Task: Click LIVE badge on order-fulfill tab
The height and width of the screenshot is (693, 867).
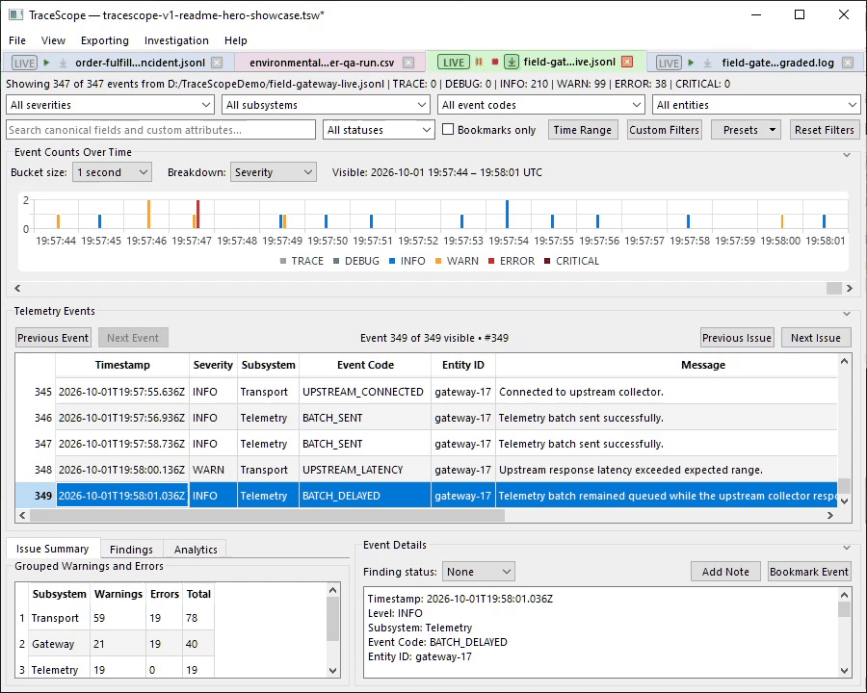Action: tap(24, 63)
